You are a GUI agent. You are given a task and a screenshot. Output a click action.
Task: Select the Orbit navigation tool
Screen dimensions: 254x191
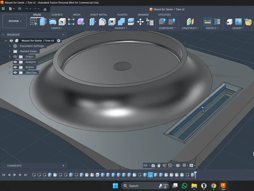[145, 165]
